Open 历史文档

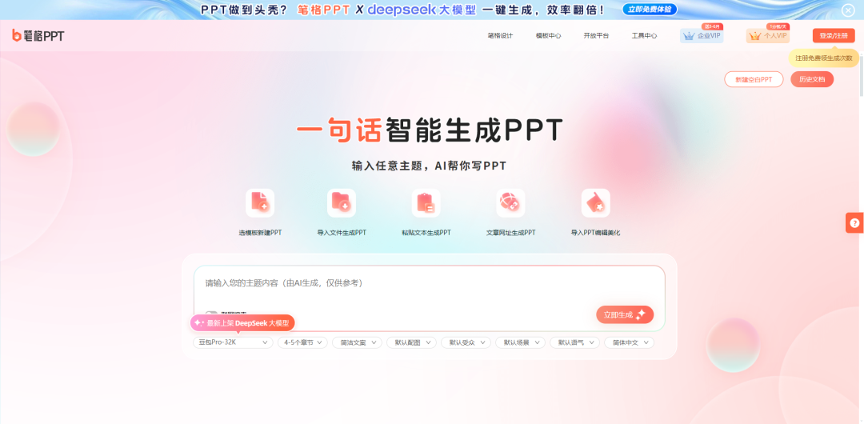[812, 79]
